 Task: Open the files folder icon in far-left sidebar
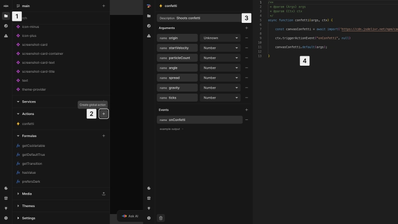(6, 16)
